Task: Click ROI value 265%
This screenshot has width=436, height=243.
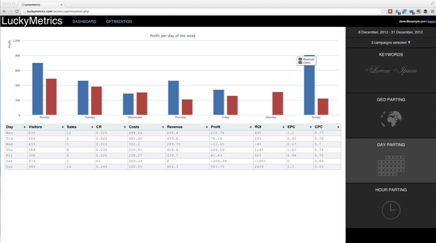Action: click(259, 167)
